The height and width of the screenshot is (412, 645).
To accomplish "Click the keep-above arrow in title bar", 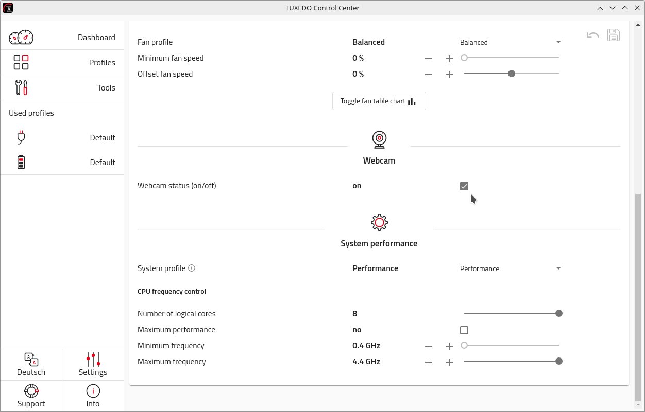I will (600, 8).
